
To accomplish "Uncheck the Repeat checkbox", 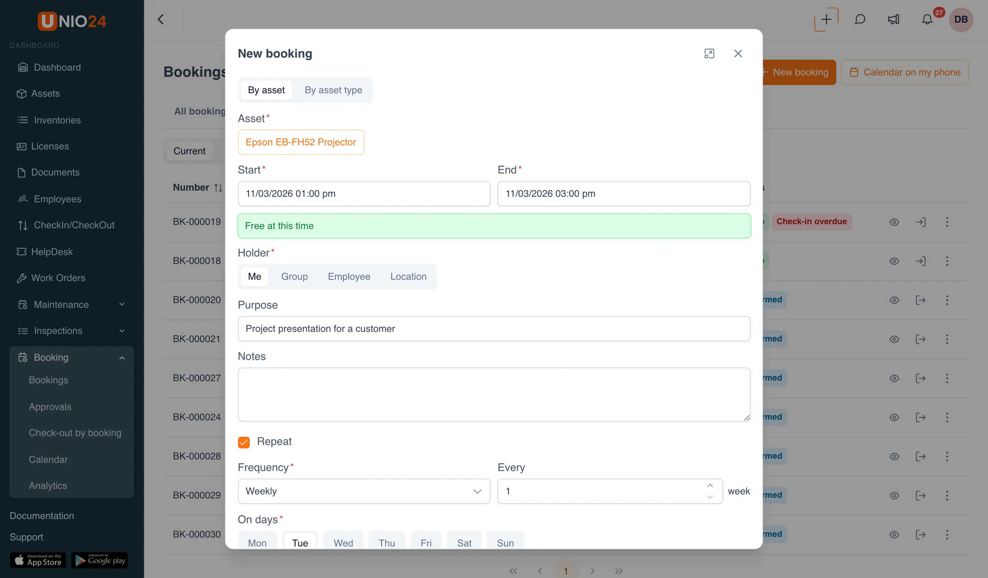I will coord(244,442).
